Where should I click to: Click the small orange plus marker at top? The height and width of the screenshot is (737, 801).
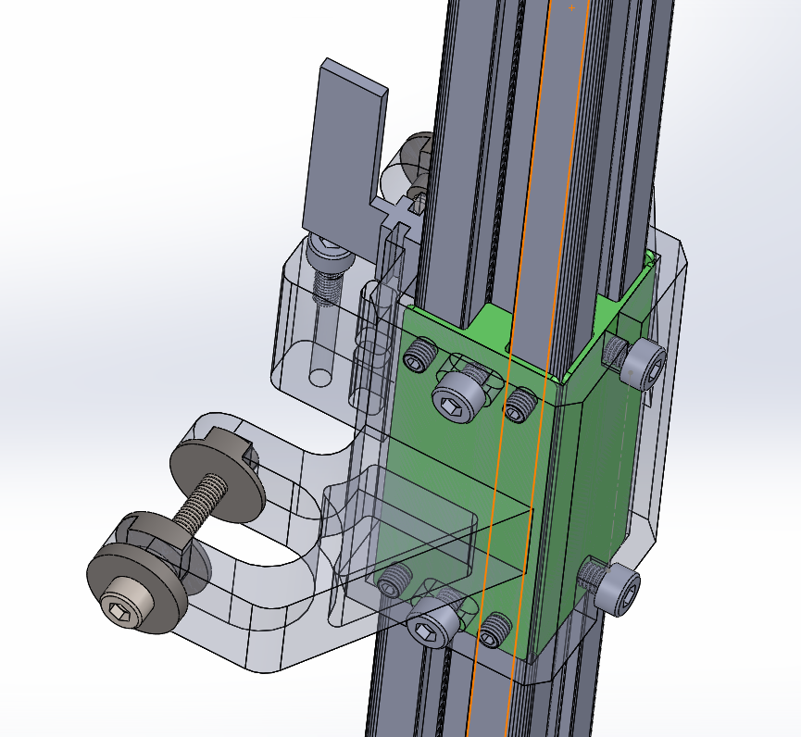click(571, 7)
